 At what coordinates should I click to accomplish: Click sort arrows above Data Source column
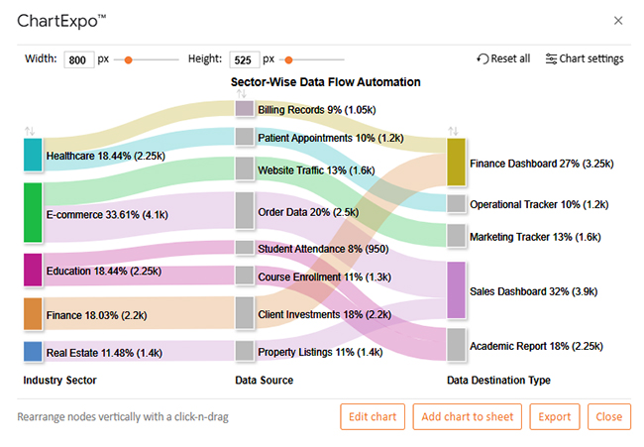(243, 94)
